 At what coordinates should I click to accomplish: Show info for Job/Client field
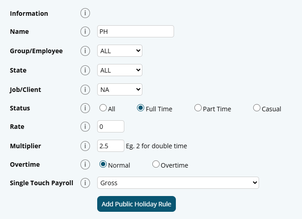click(x=85, y=90)
